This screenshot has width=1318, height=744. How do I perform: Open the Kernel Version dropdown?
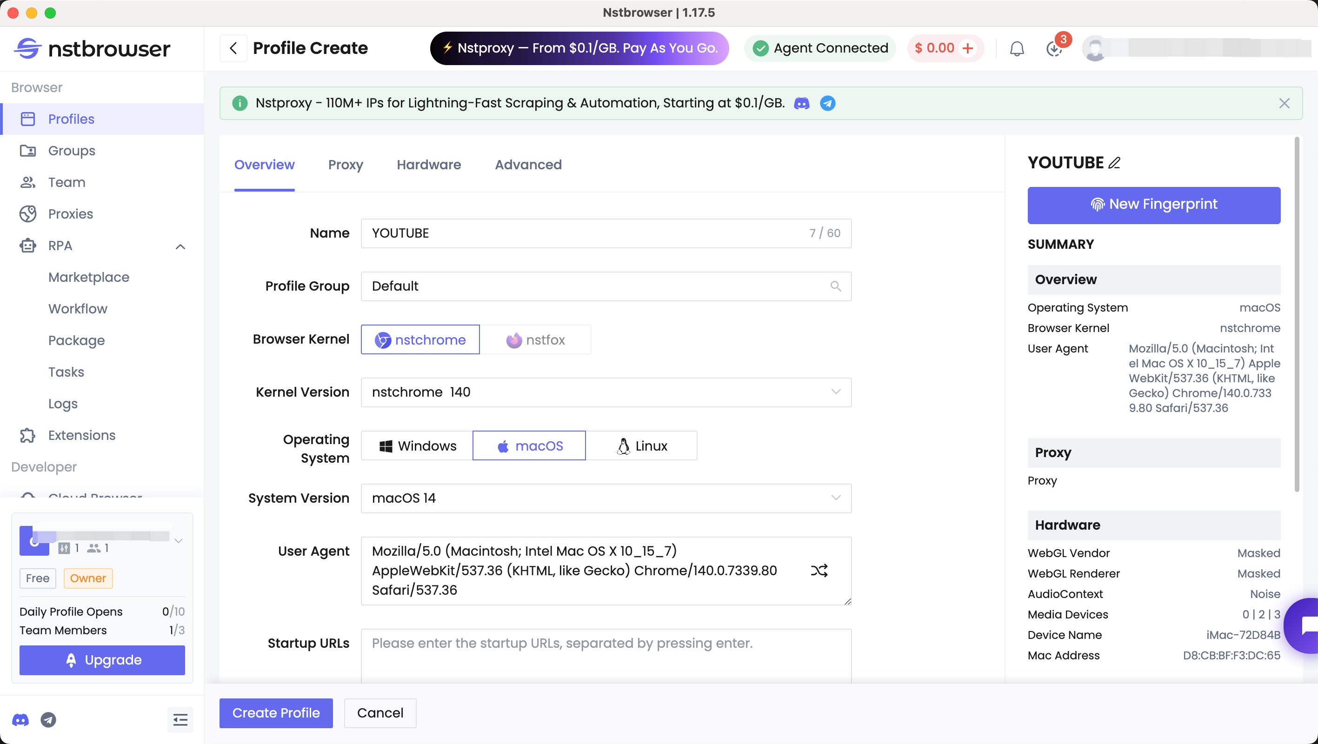pyautogui.click(x=836, y=392)
